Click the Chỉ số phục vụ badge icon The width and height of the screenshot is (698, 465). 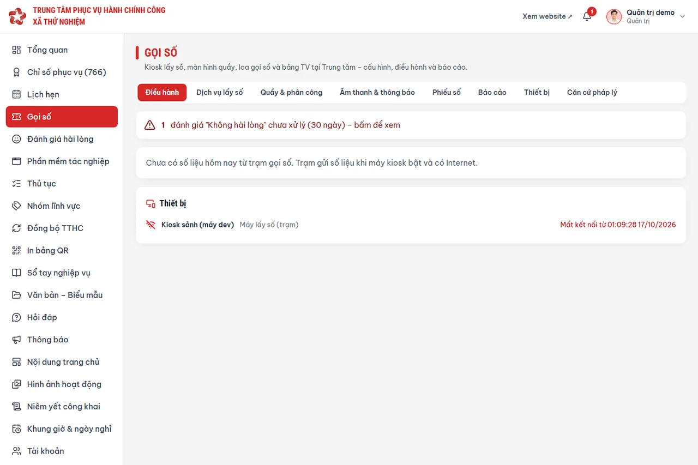[x=16, y=73]
